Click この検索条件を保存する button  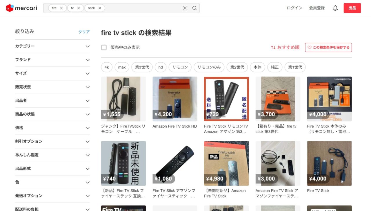(328, 47)
